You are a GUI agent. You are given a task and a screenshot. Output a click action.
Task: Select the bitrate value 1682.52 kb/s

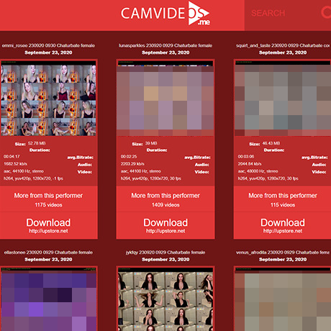[x=15, y=164]
